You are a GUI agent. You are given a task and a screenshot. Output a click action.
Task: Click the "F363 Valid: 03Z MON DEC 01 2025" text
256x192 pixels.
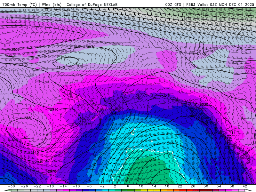(x=220, y=4)
